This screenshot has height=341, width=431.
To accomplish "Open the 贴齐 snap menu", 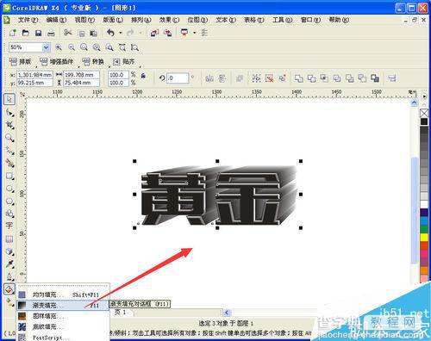I will tap(124, 61).
